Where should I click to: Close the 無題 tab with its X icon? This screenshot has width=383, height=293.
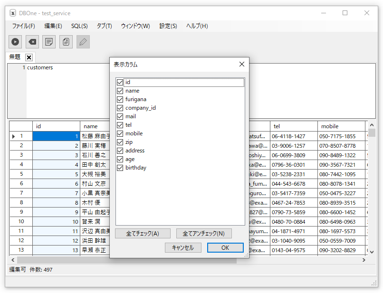tap(29, 57)
